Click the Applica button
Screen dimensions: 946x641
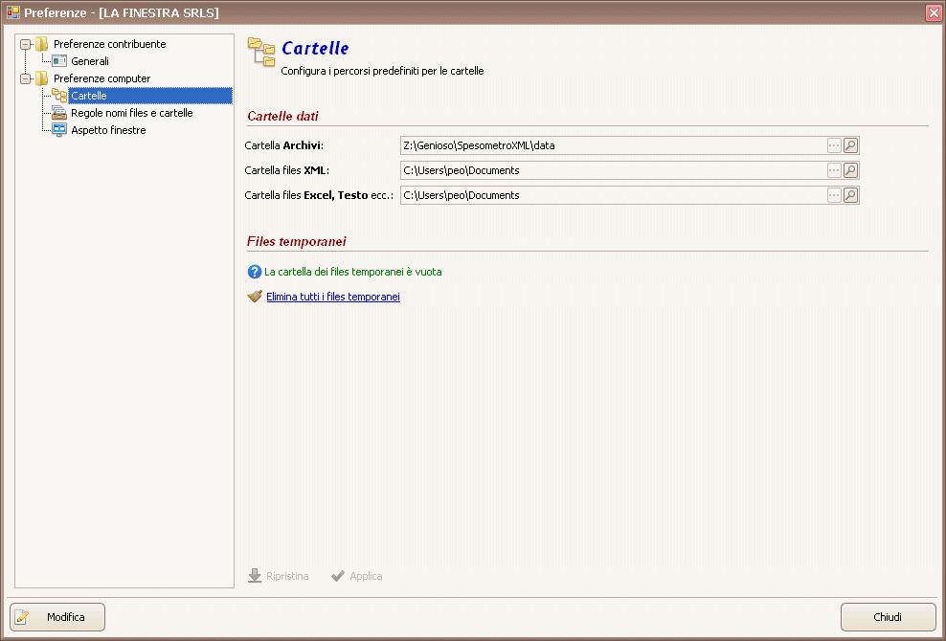[357, 576]
